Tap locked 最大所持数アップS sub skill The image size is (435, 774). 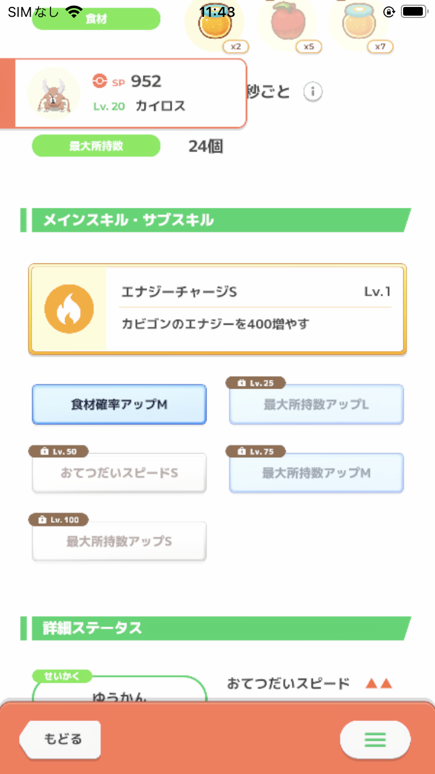click(119, 542)
